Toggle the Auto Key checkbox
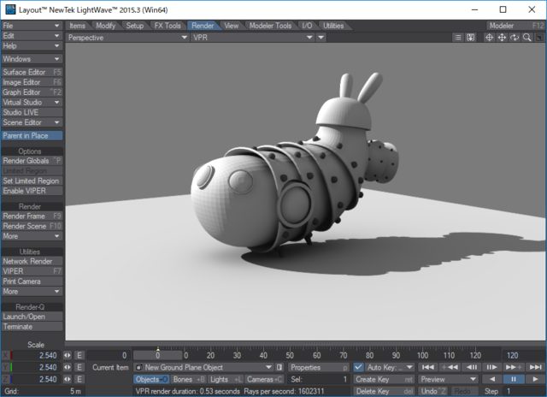Image resolution: width=547 pixels, height=397 pixels. (358, 367)
